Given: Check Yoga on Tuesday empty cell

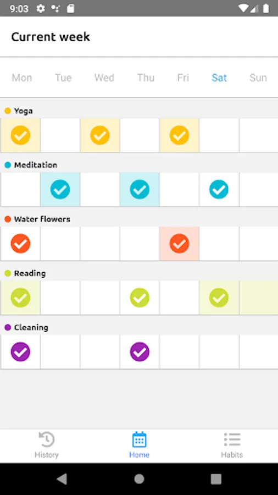Looking at the screenshot, I should pos(60,135).
